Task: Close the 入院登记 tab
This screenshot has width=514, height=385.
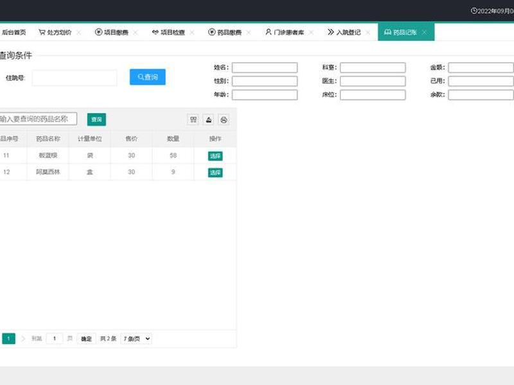Action: pyautogui.click(x=368, y=32)
